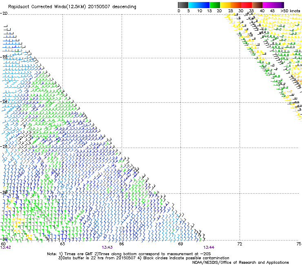Click the note 'Data buffer is 22 hrs'
The image size is (302, 265).
[x=83, y=258]
